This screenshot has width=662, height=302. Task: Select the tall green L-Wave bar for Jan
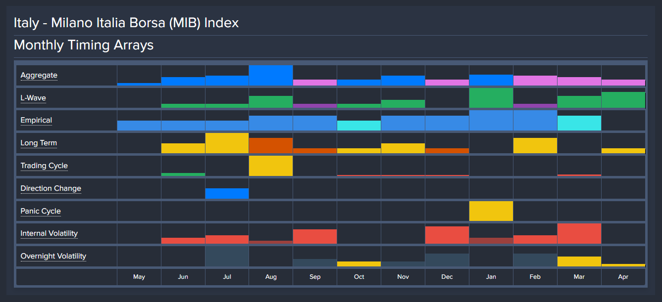coord(491,98)
